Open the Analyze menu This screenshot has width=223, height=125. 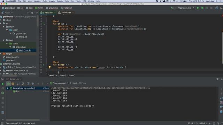point(52,1)
